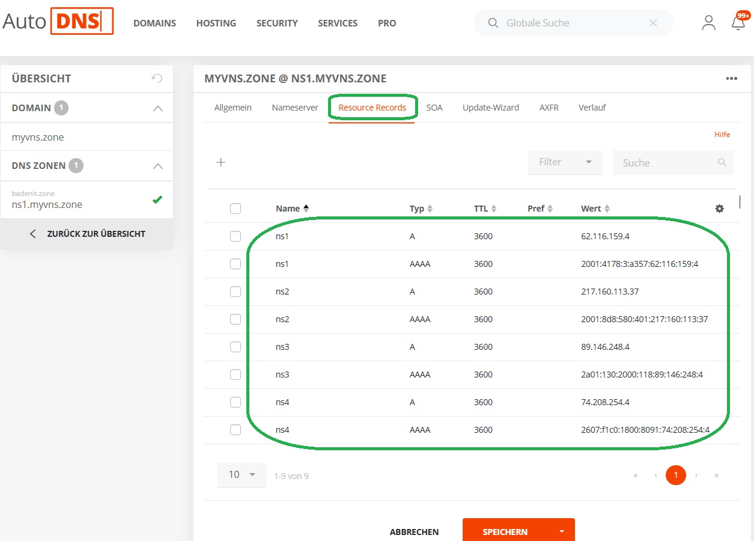Clear the global search with the X

pos(653,23)
